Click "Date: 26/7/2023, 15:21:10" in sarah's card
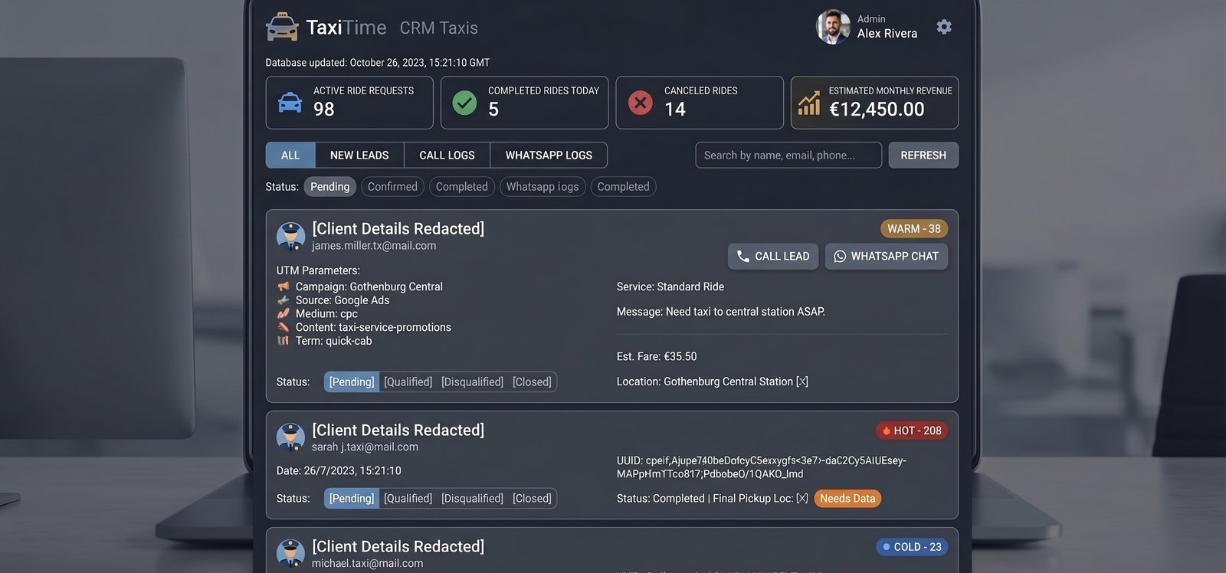The width and height of the screenshot is (1226, 573). pos(339,471)
